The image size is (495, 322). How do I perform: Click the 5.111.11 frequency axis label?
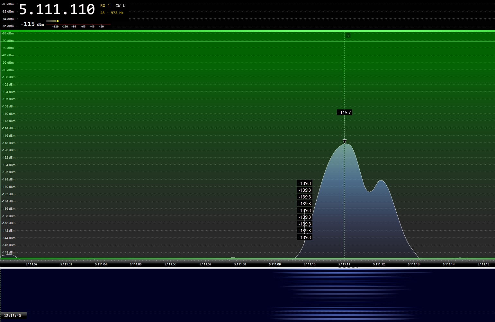pos(344,264)
